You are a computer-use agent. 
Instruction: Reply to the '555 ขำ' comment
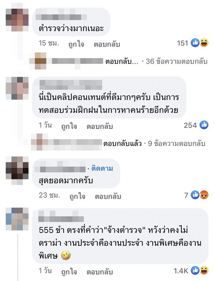pos(100,272)
